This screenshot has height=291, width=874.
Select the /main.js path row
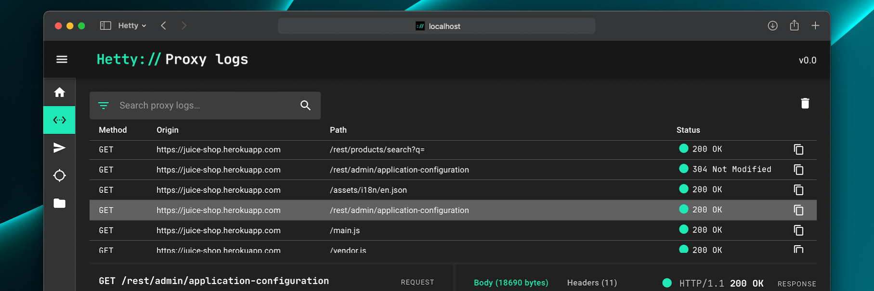(x=345, y=230)
